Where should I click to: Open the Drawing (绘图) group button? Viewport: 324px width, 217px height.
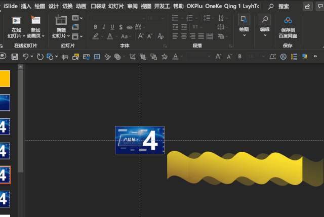click(x=244, y=26)
